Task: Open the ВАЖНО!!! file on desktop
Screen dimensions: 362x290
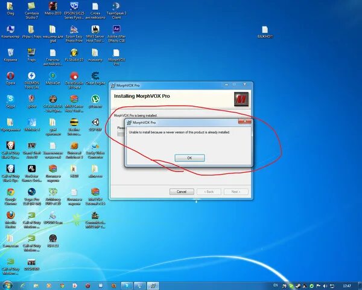Action: [265, 32]
